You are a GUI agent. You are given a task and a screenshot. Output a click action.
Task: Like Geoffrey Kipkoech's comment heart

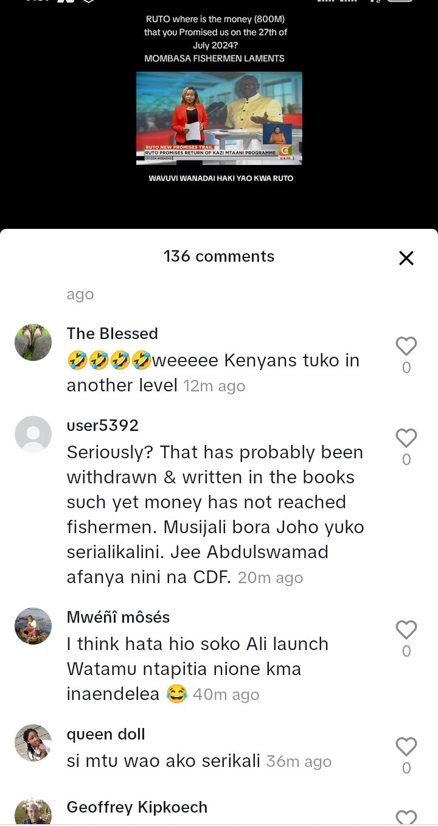coord(406,817)
